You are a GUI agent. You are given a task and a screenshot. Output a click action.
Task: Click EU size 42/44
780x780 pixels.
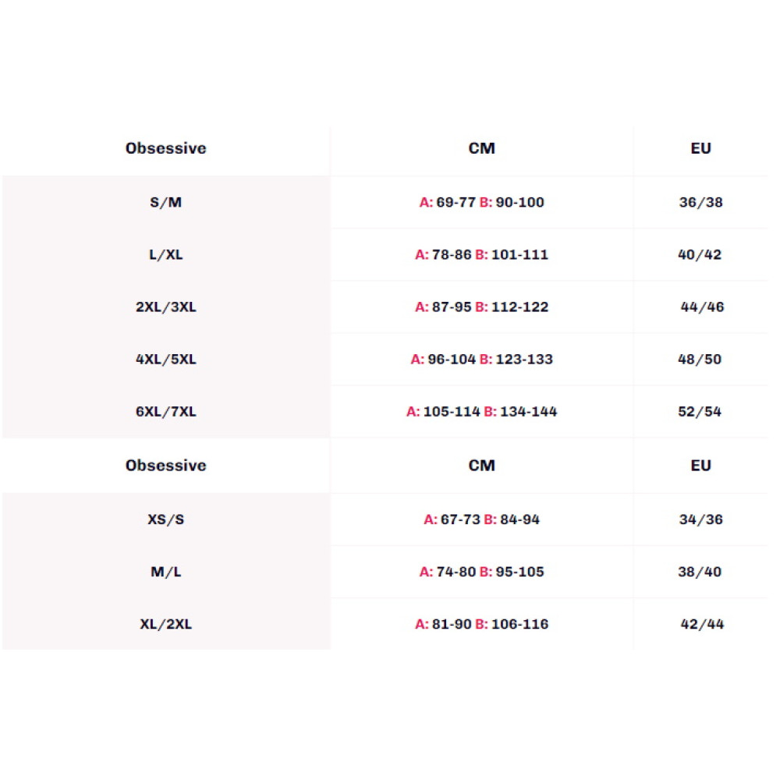(x=702, y=624)
